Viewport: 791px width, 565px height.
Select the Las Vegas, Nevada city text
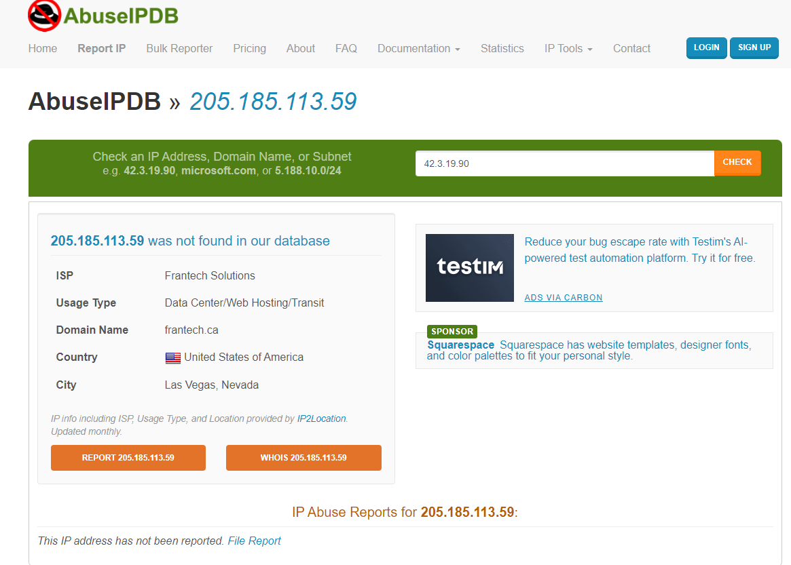(212, 385)
